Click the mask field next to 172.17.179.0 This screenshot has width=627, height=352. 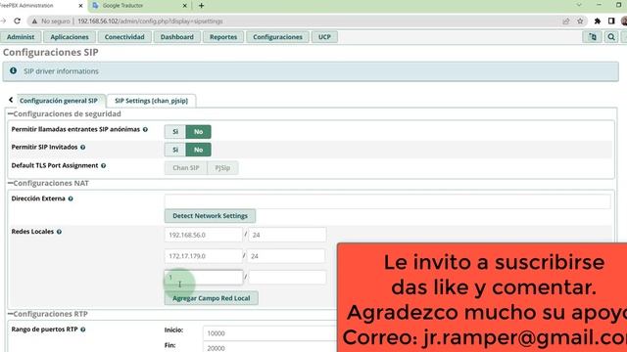pos(286,256)
